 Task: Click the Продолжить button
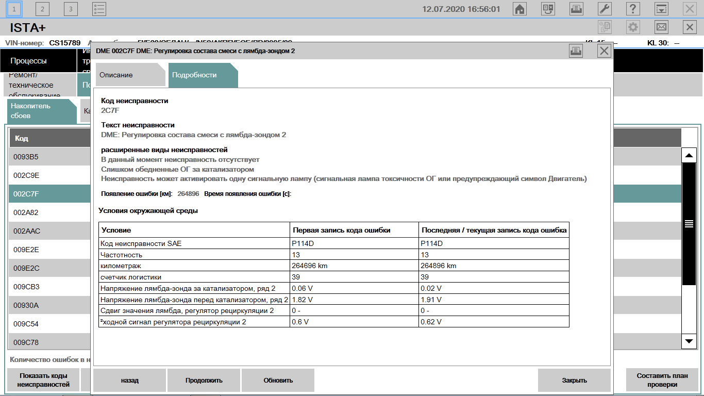(204, 381)
